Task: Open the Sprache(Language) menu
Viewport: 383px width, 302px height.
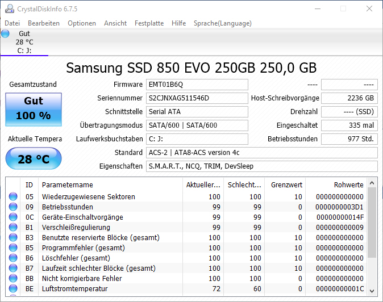Action: click(223, 23)
